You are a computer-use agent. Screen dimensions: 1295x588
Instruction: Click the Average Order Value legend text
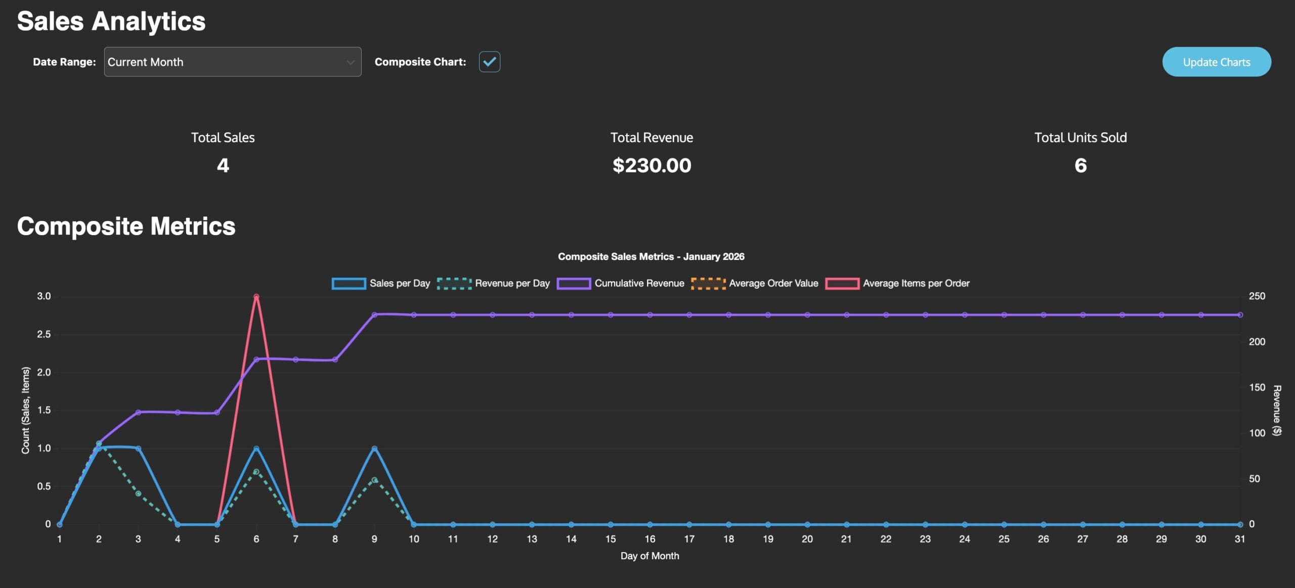pyautogui.click(x=773, y=284)
